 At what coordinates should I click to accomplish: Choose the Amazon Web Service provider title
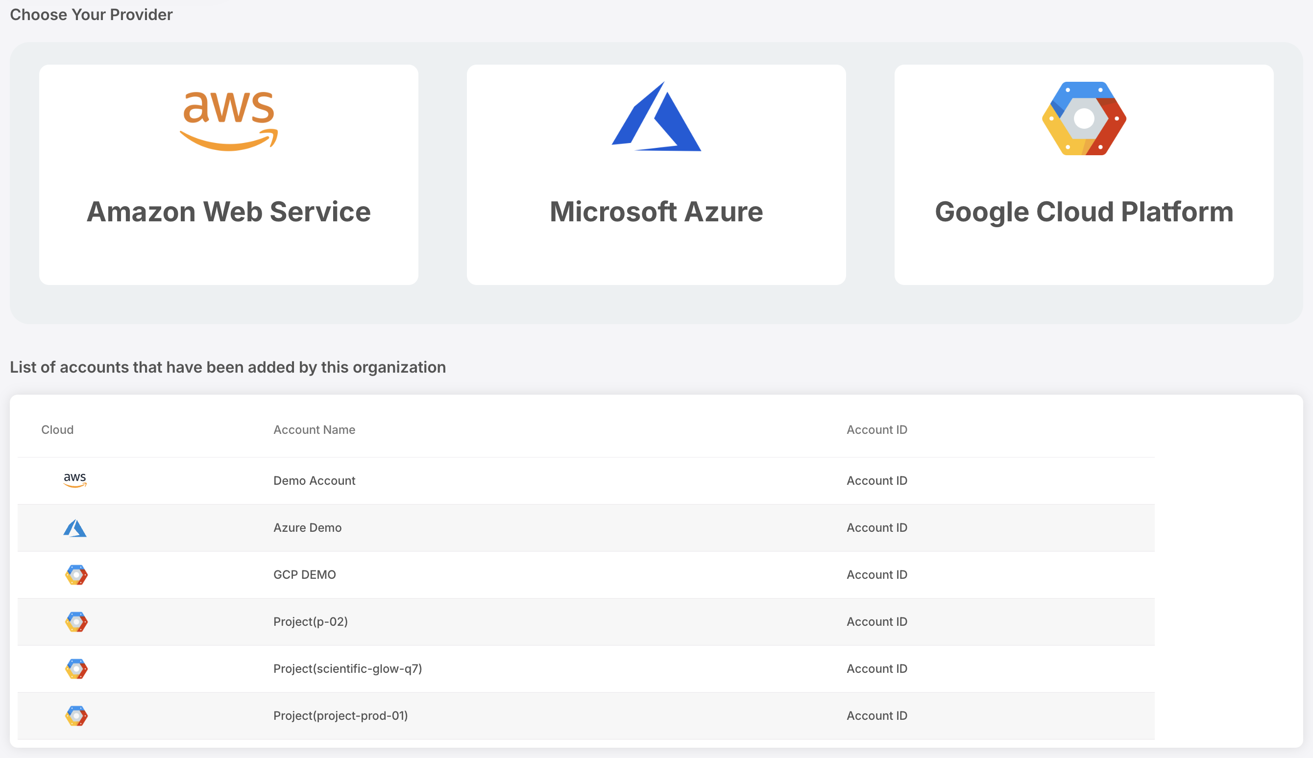pyautogui.click(x=229, y=212)
